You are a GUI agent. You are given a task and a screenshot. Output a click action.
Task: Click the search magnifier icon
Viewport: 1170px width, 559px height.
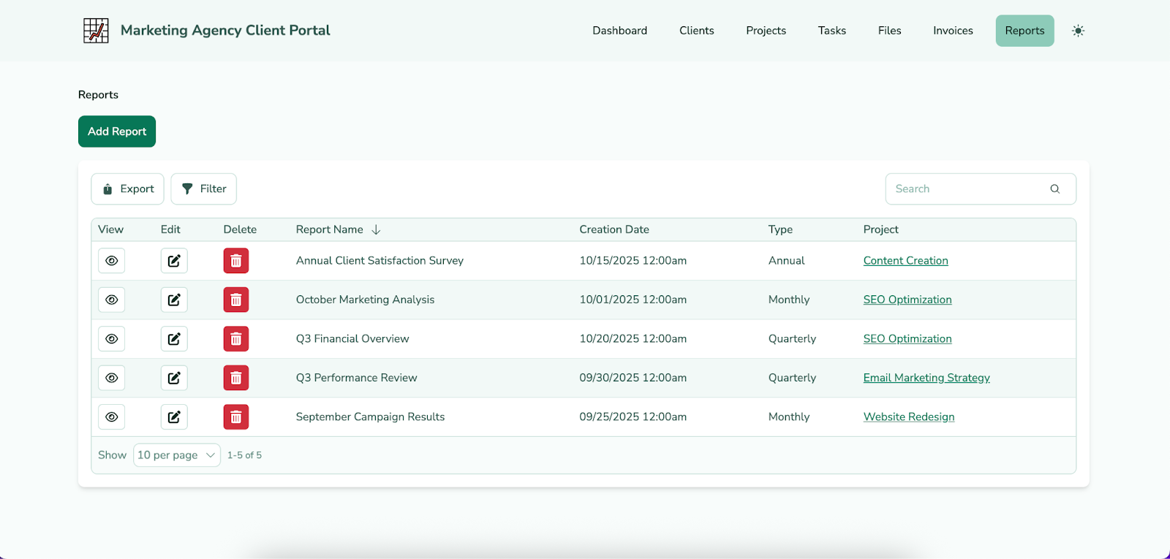coord(1054,189)
